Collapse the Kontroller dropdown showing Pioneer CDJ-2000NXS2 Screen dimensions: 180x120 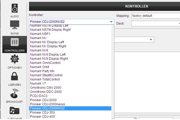tap(72, 22)
